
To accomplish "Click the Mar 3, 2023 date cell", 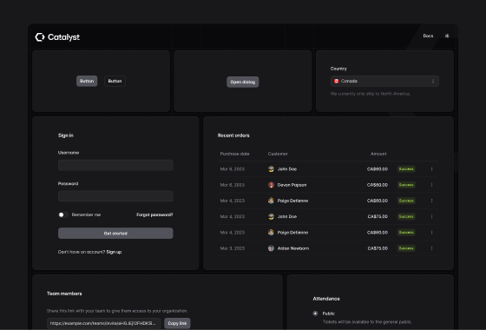I will point(233,248).
